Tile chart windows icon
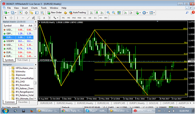This screenshot has height=114, width=195. point(119,13)
